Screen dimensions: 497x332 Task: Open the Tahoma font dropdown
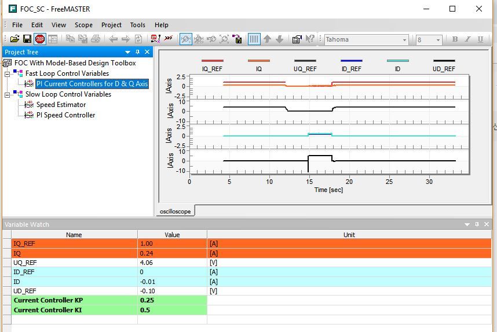(x=404, y=40)
